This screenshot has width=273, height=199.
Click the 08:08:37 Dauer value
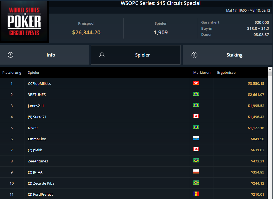[x=261, y=34]
